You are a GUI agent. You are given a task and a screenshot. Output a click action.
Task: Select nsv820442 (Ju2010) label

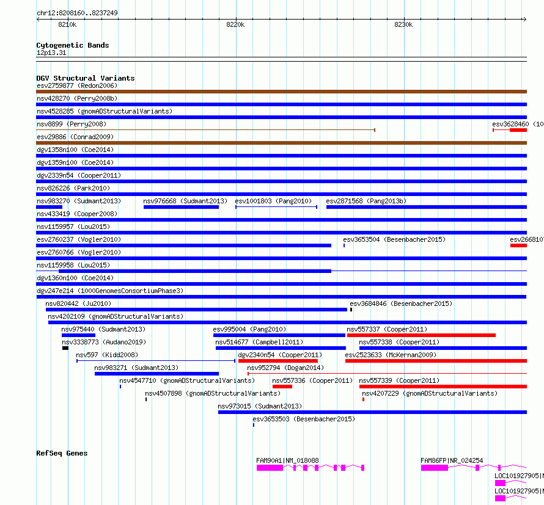click(x=78, y=303)
